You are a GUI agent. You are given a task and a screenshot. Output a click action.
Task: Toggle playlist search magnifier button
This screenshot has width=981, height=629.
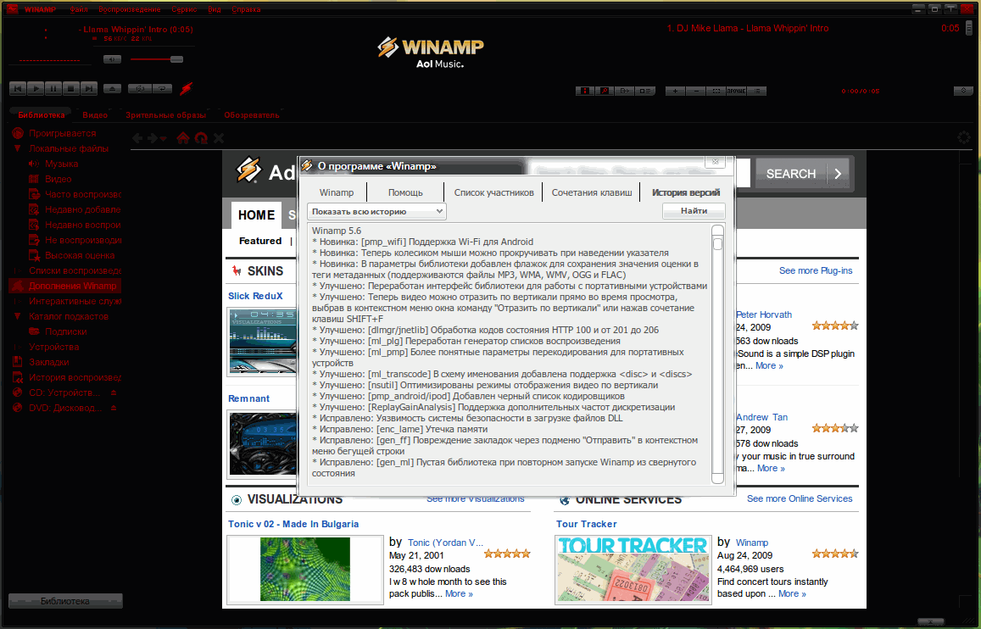click(605, 91)
